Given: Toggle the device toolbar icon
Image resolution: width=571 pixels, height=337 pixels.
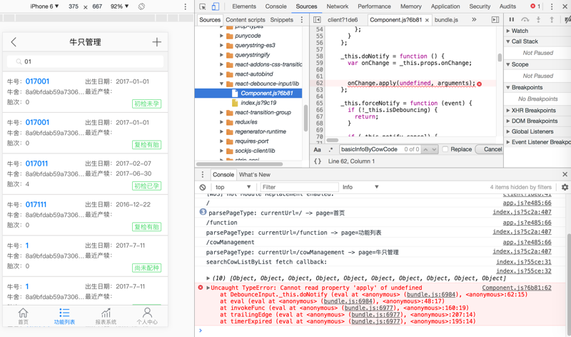Looking at the screenshot, I should click(215, 6).
